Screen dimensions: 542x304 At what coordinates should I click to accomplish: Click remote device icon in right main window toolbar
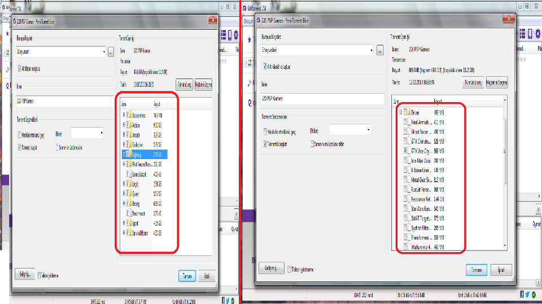530,33
